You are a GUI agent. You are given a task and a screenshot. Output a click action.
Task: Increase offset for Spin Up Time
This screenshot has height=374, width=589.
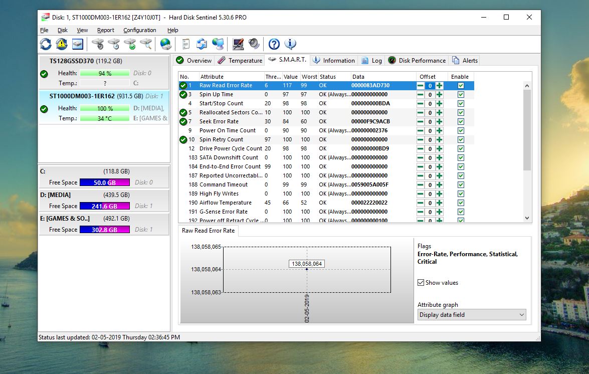click(x=439, y=95)
